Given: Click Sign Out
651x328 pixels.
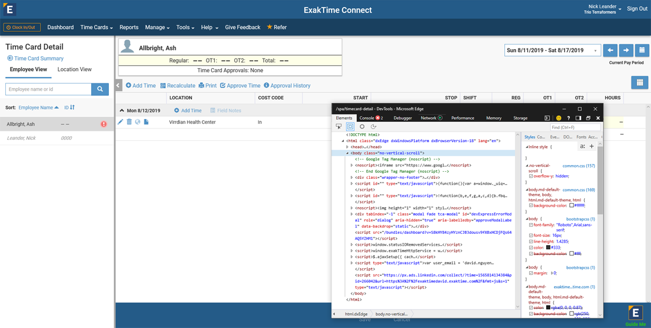Looking at the screenshot, I should coord(637,9).
